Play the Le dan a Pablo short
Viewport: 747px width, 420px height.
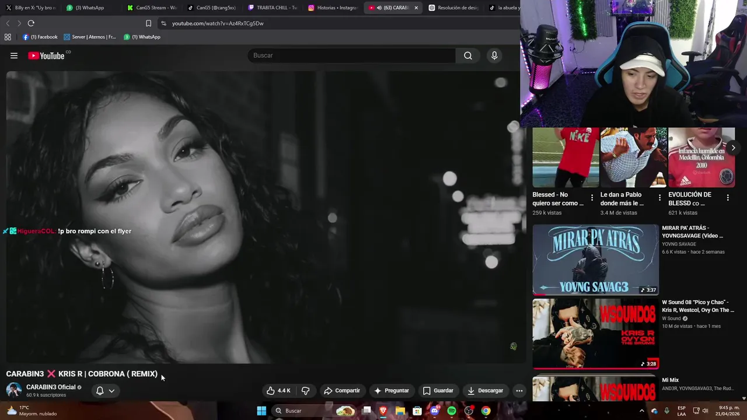click(x=633, y=157)
